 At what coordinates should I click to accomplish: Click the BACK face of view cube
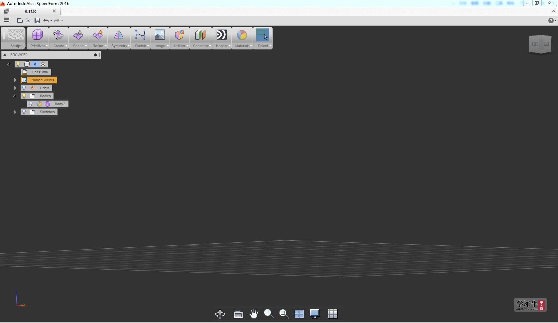[x=546, y=44]
